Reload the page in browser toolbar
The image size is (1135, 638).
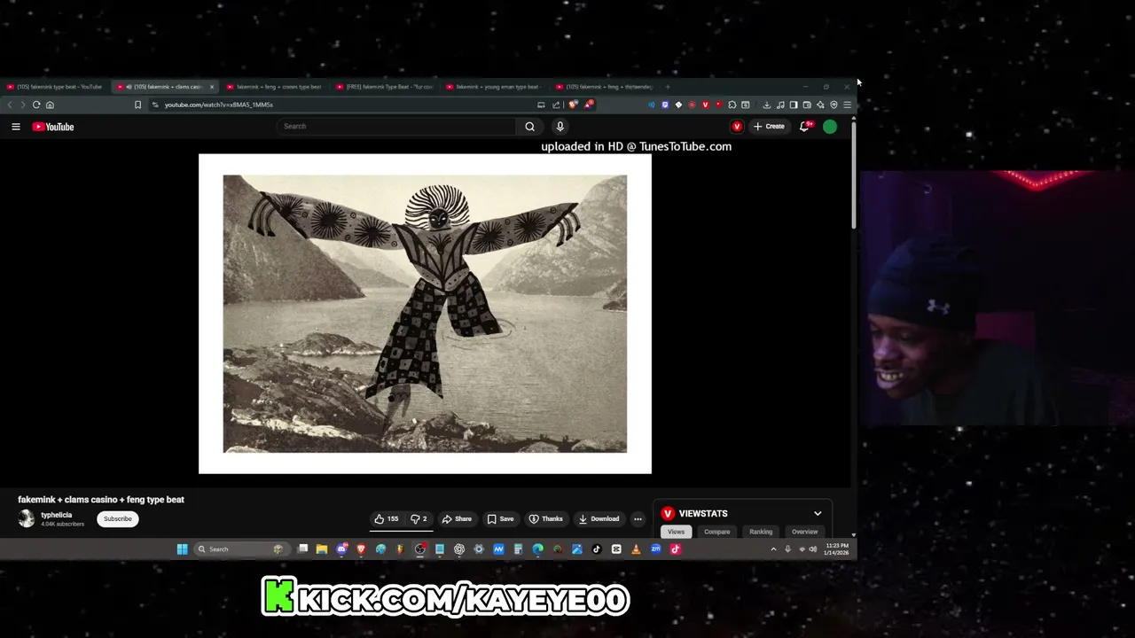coord(36,105)
